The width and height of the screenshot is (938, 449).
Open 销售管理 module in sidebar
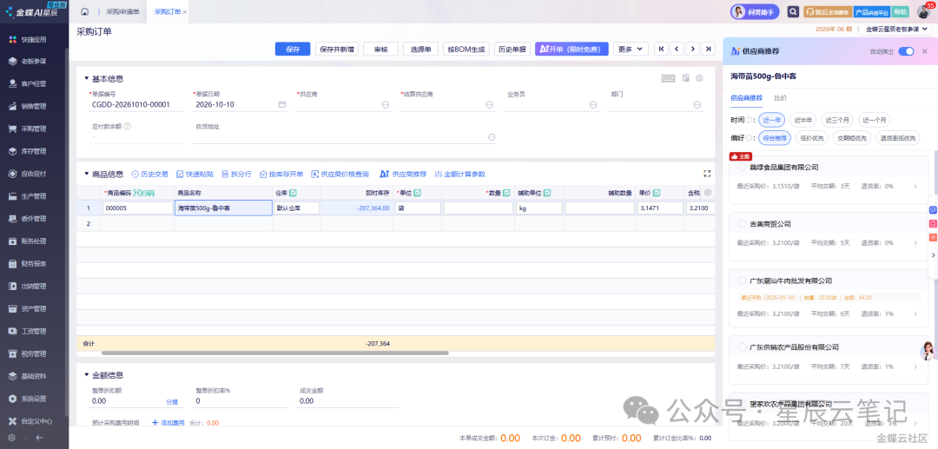(34, 107)
